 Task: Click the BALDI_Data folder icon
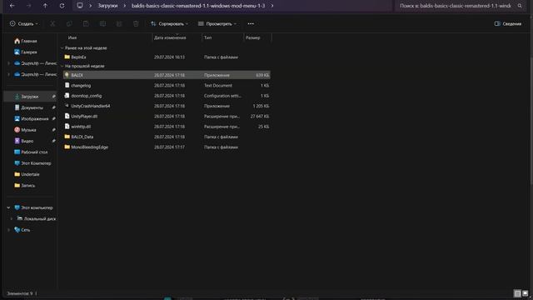(67, 137)
